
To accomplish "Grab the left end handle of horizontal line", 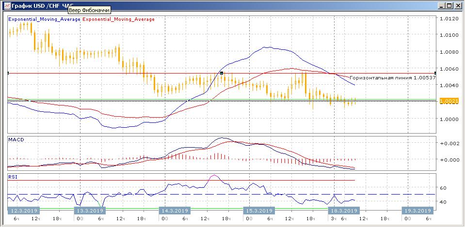I will 8,73.
